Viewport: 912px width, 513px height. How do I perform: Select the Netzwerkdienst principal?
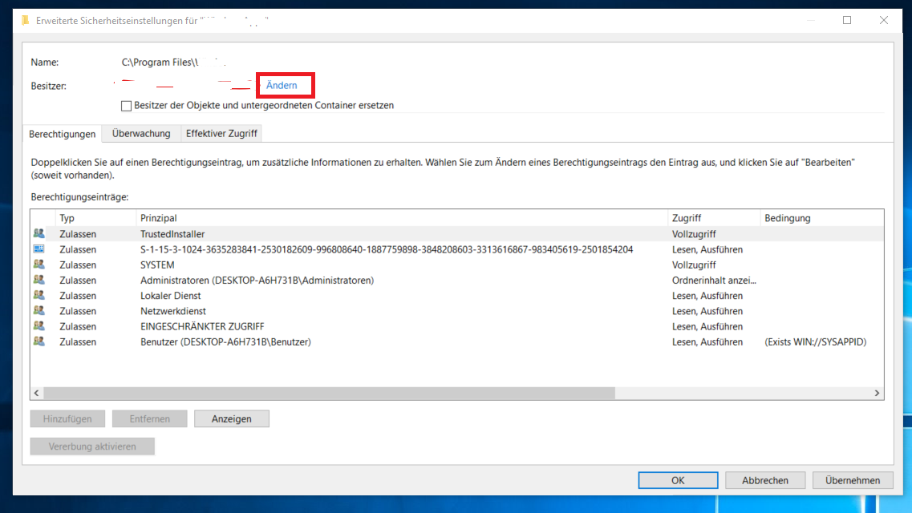pos(172,311)
